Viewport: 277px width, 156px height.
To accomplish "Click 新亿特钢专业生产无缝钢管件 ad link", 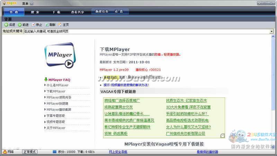I will (x=127, y=127).
